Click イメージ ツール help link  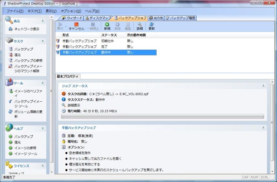(26, 154)
